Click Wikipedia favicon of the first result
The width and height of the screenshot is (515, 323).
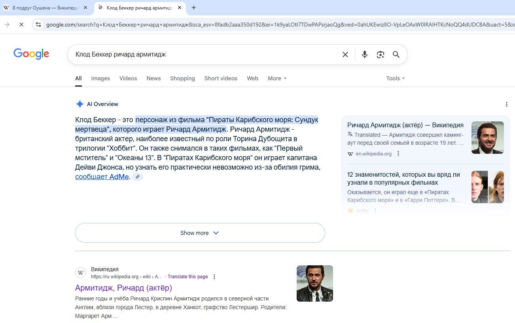click(81, 273)
